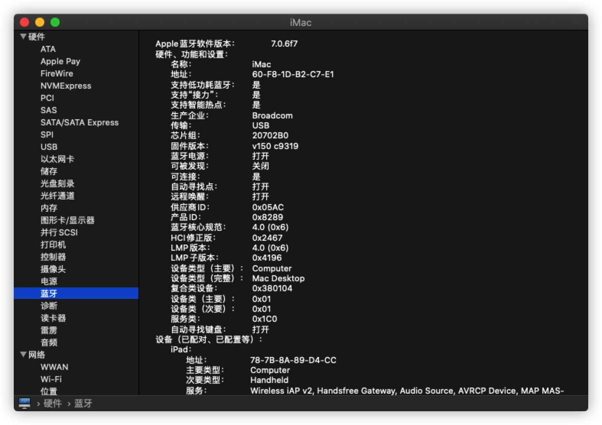Click minor type value Handheld
This screenshot has width=602, height=425.
[269, 380]
